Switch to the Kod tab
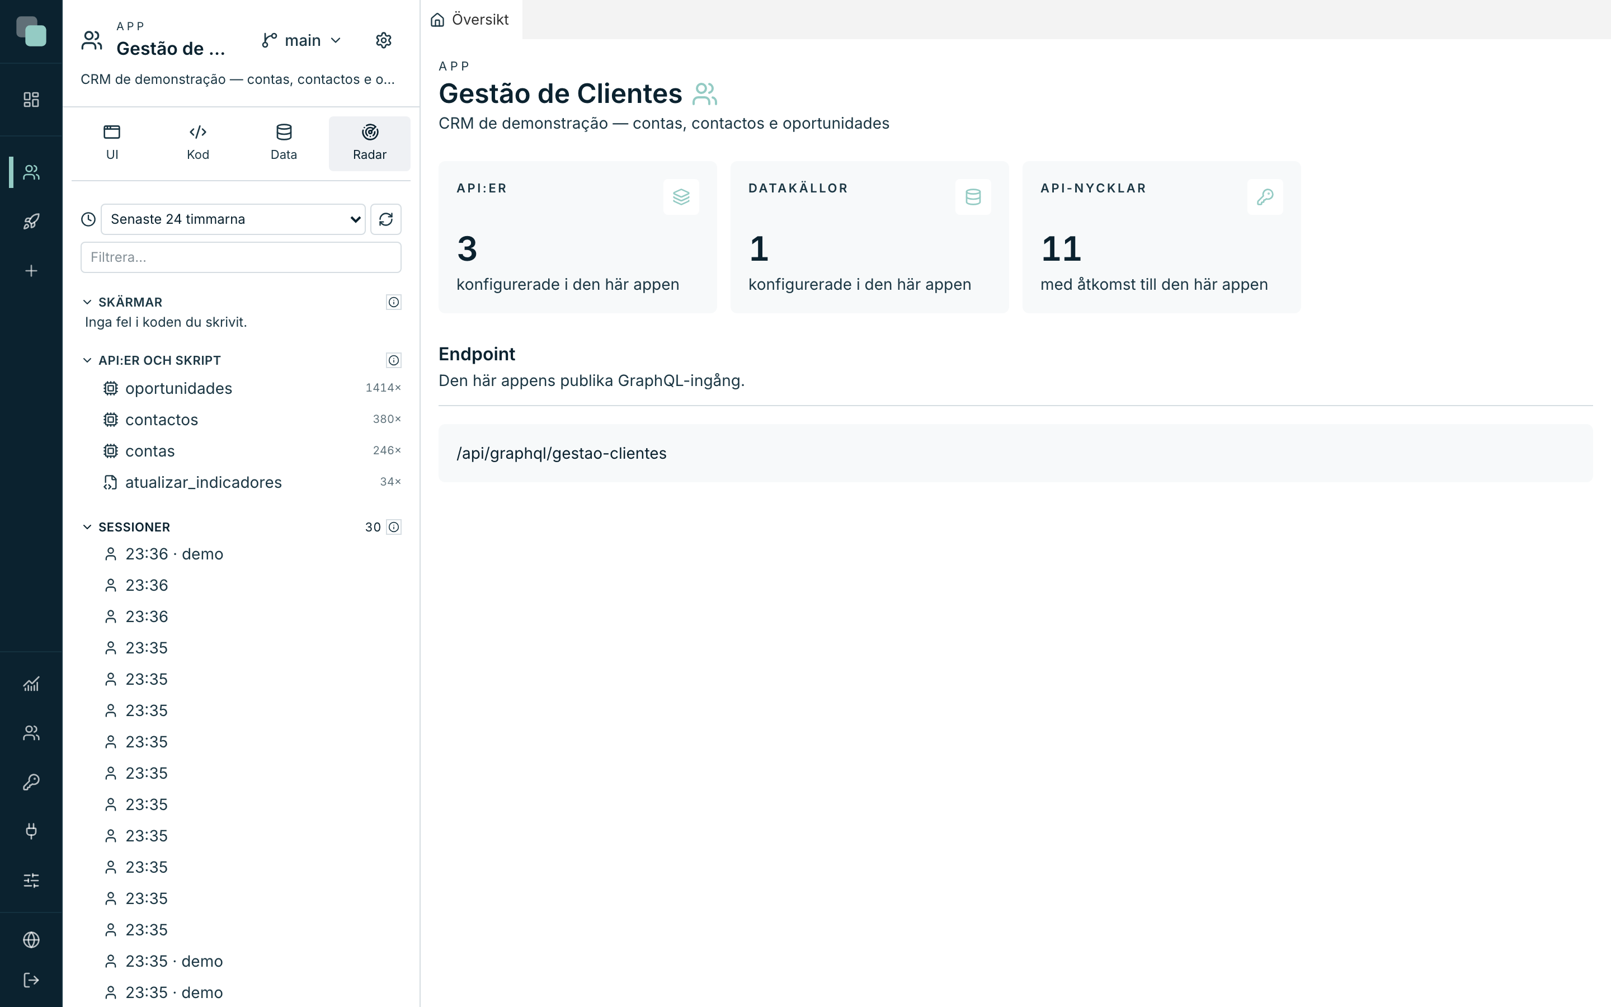Screen dimensions: 1611x1007 (197, 143)
